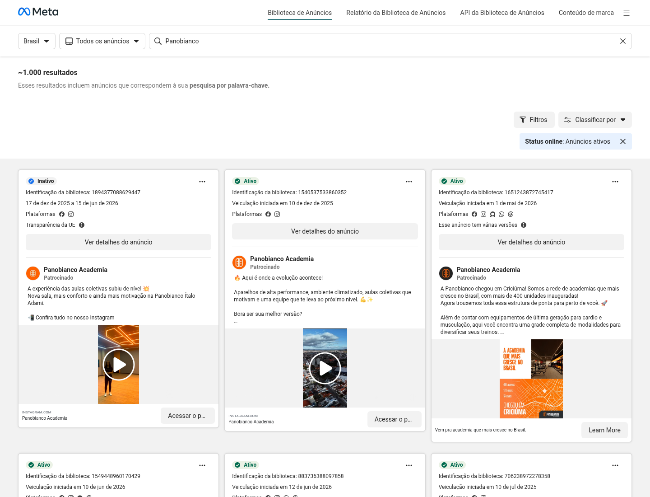The image size is (650, 497).
Task: Click Learn More on Criciúma ad
Action: (x=604, y=430)
